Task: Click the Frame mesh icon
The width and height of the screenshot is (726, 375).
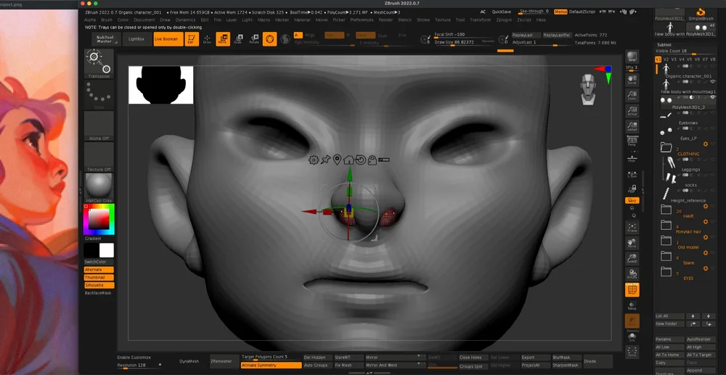Action: click(x=632, y=228)
